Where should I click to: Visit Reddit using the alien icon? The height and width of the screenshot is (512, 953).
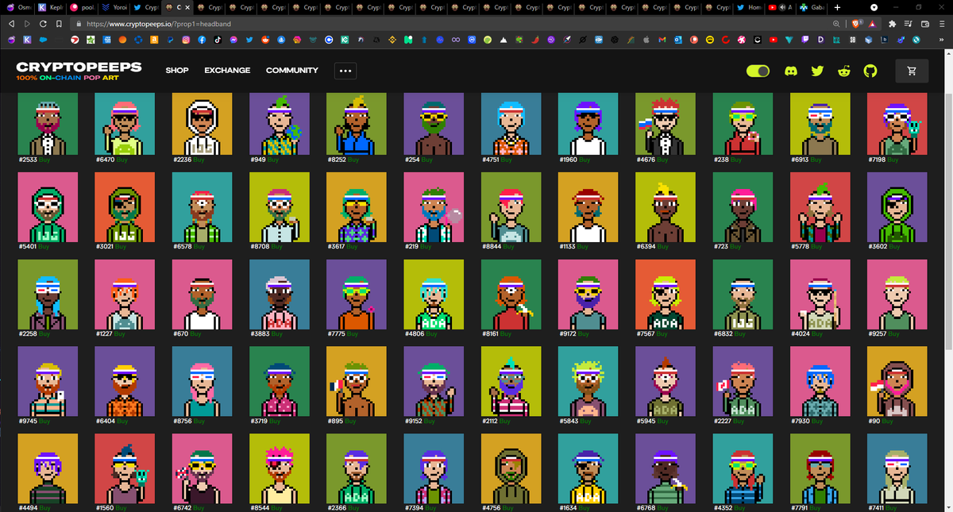coord(843,71)
